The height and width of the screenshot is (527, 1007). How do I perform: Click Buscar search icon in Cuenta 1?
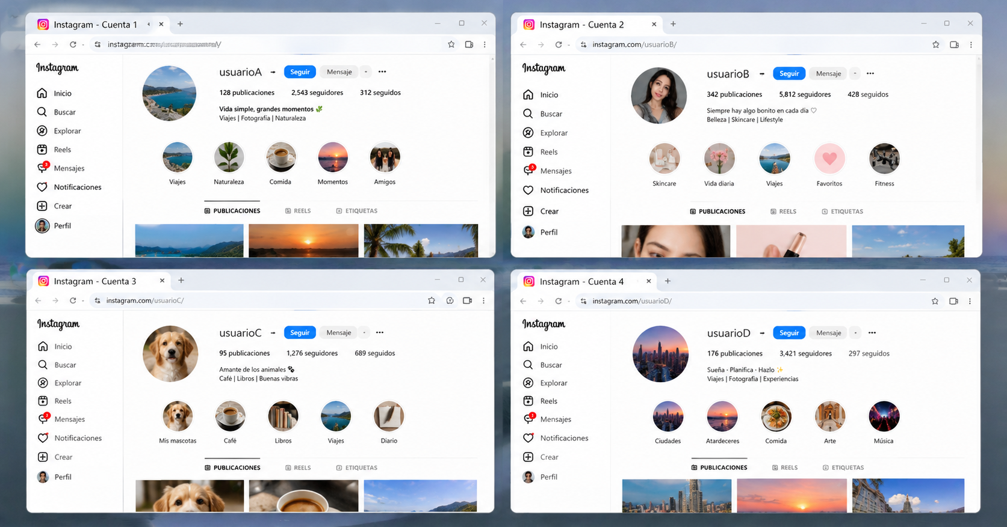42,112
